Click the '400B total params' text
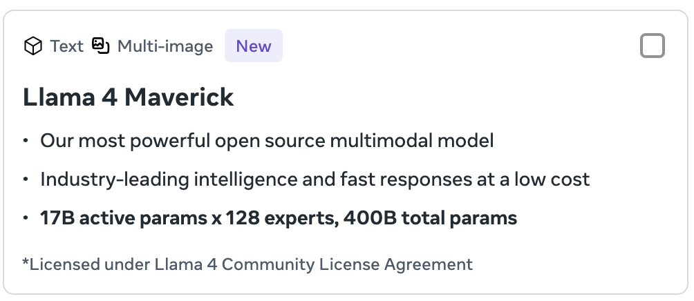The width and height of the screenshot is (694, 301). point(430,218)
